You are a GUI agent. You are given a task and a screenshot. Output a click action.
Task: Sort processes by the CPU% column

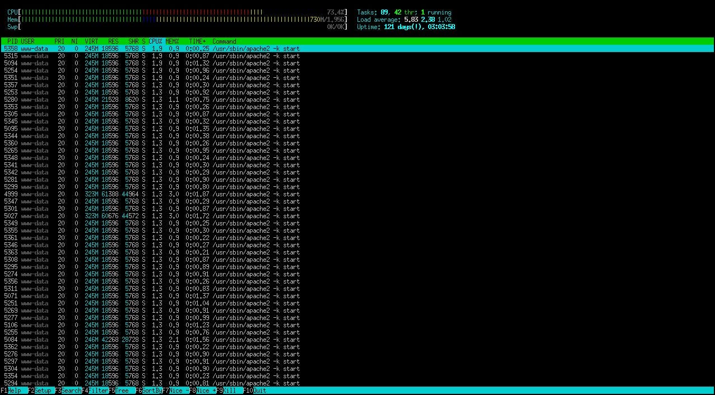pos(155,41)
